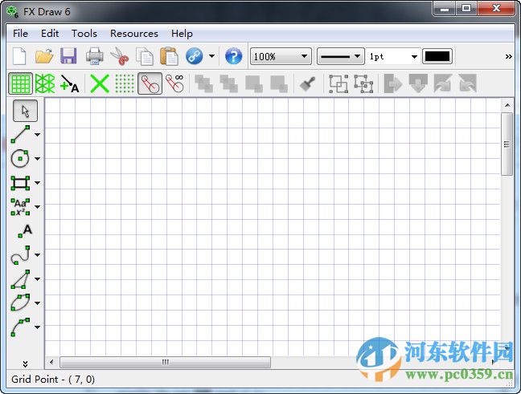Click the green X delete icon
Viewport: 521px width, 394px height.
pyautogui.click(x=100, y=83)
